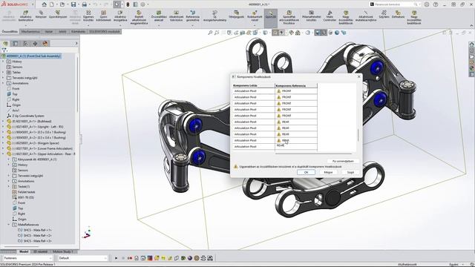Viewport: 475px width, 267px height.
Task: Click the Kényszer mate tool
Action: click(x=41, y=14)
